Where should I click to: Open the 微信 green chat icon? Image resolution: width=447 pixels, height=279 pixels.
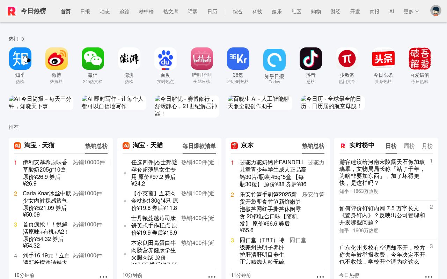(x=93, y=59)
